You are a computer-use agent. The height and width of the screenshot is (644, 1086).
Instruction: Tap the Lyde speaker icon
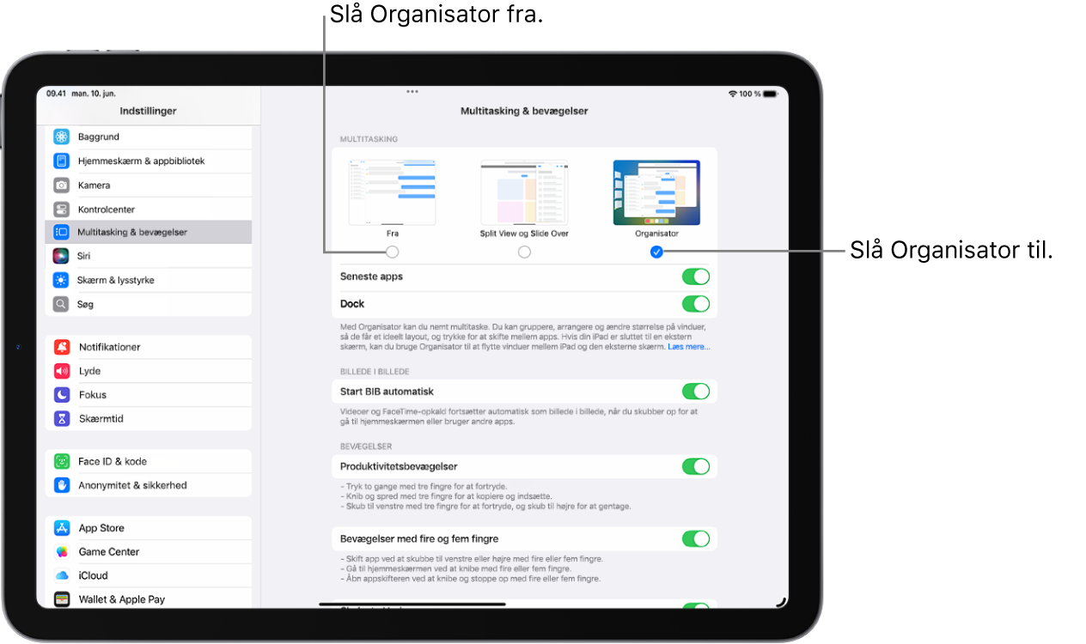62,371
